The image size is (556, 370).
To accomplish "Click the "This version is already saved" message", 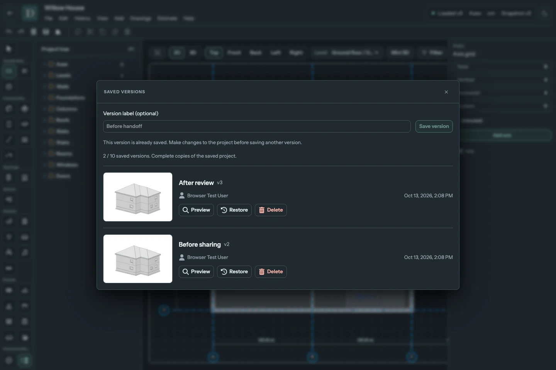I will [x=202, y=143].
